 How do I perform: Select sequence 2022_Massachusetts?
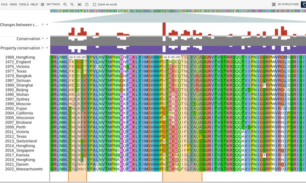(24, 169)
